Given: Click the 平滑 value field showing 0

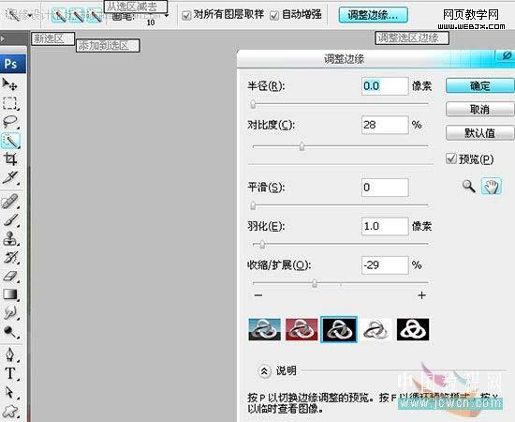Looking at the screenshot, I should tap(385, 188).
